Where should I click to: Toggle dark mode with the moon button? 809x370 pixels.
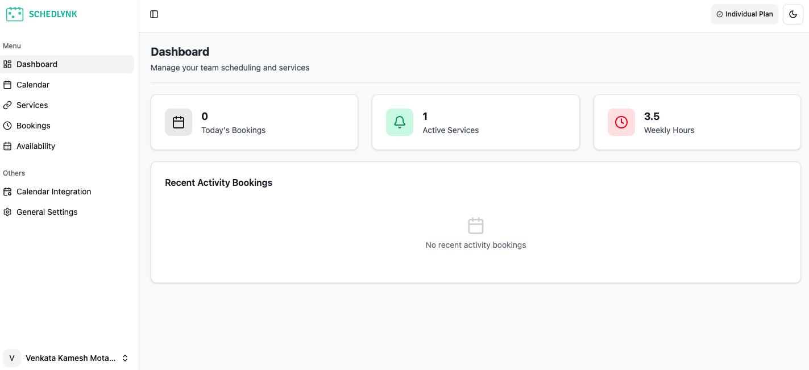pos(793,14)
